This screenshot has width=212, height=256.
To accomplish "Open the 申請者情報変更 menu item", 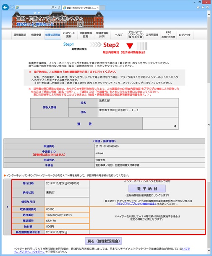I will point(86,35).
